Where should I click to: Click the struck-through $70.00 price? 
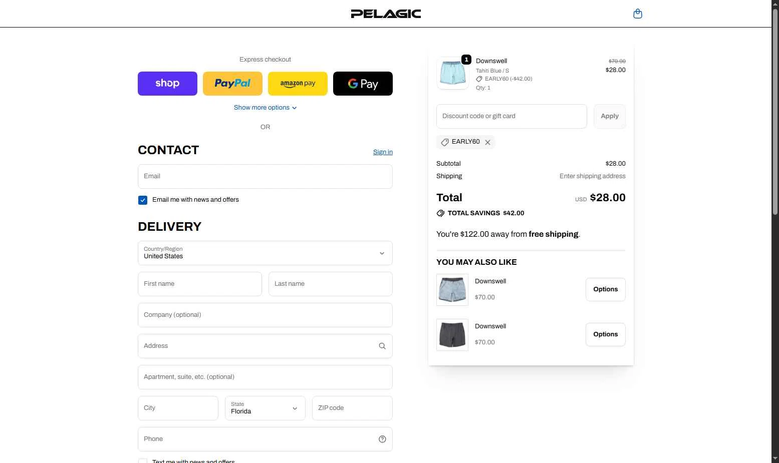617,61
